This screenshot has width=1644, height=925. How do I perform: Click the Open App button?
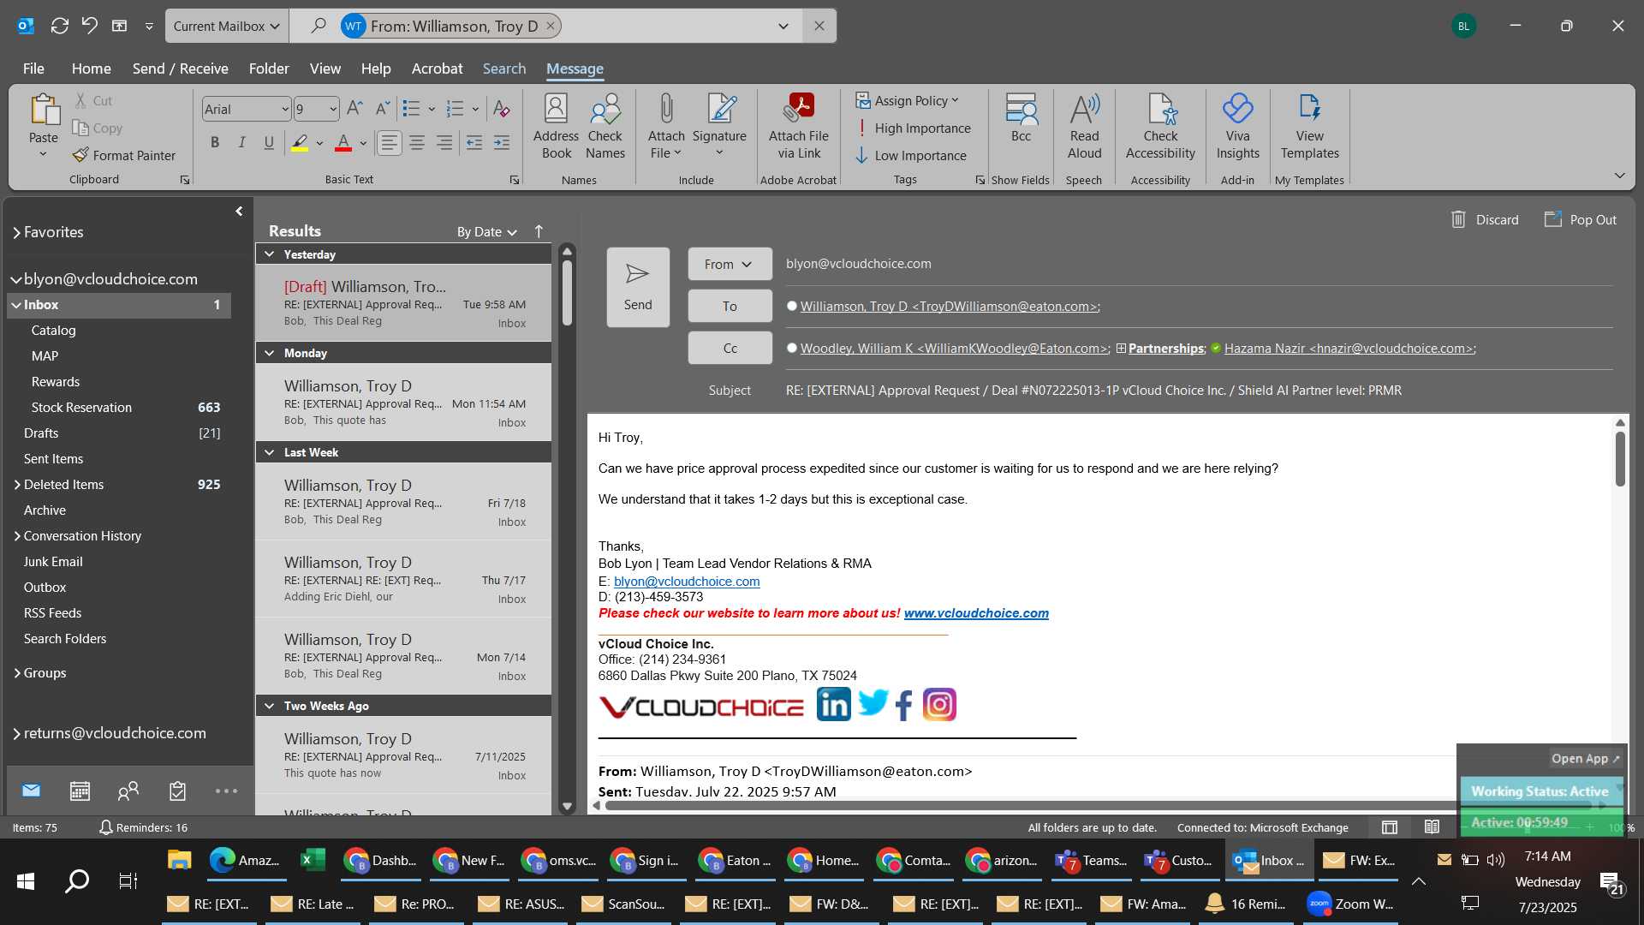(x=1585, y=758)
